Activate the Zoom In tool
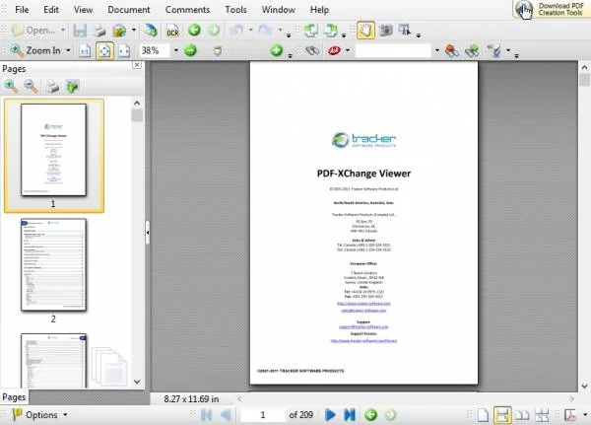 [x=35, y=50]
